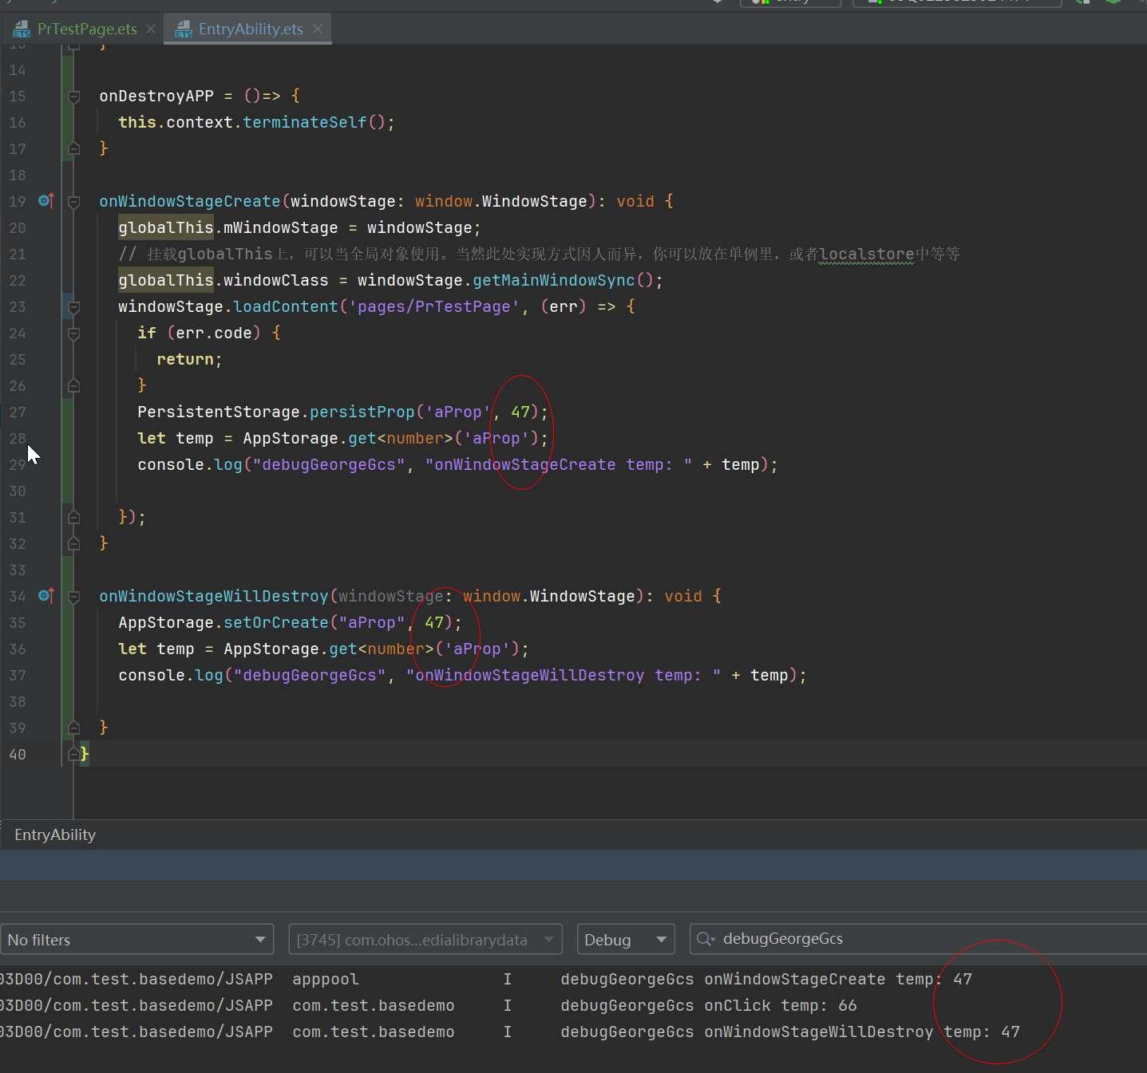Click line number 35 in the gutter

point(18,622)
